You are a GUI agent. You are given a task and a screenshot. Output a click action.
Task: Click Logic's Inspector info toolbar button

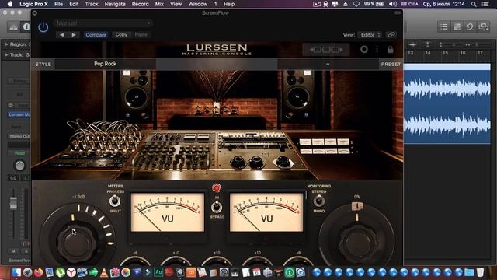(26, 27)
